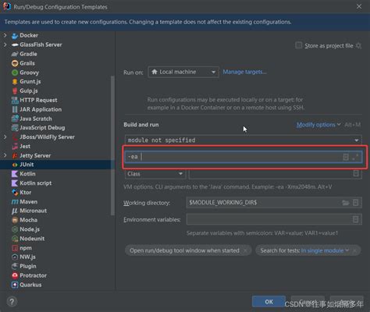Click the Java Scratch icon
Image resolution: width=370 pixels, height=312 pixels.
(15, 119)
